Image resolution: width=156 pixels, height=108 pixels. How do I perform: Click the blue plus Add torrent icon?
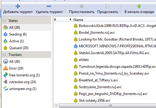click(18, 6)
